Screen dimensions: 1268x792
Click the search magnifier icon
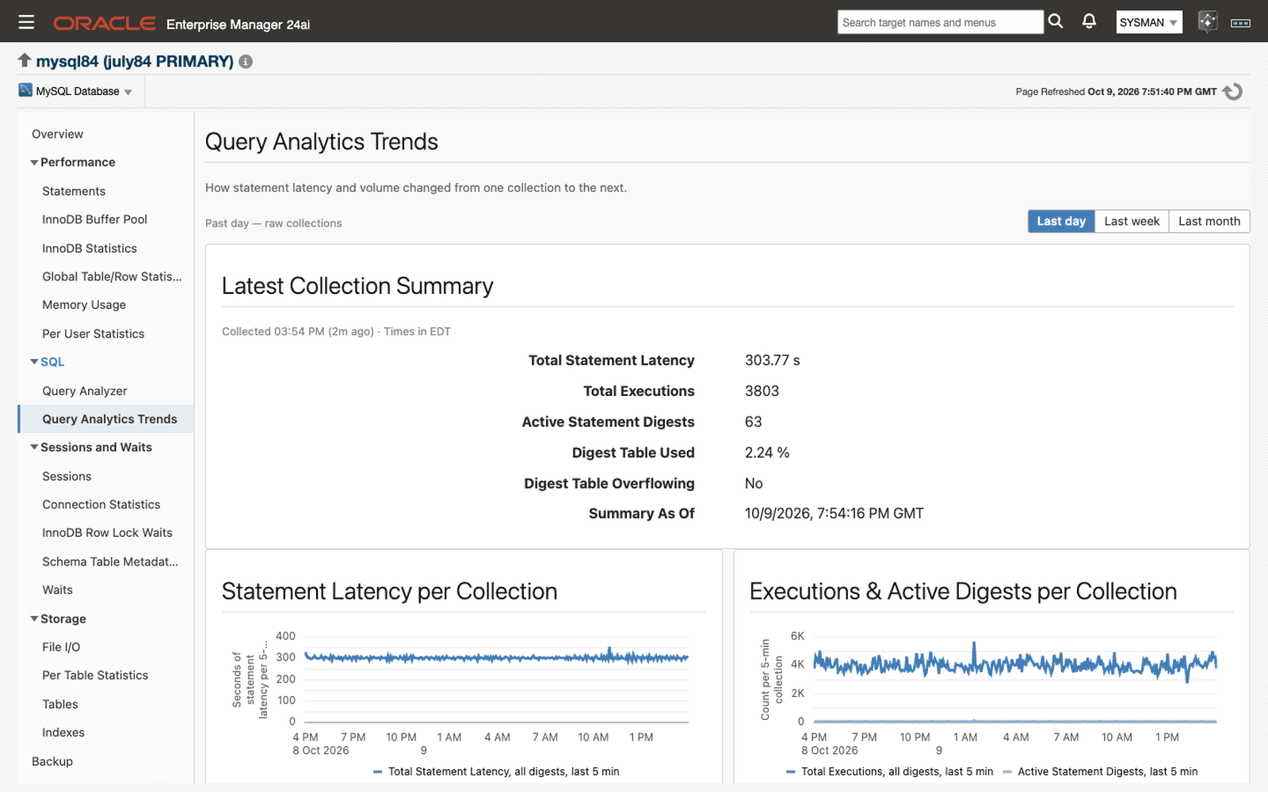pos(1056,21)
